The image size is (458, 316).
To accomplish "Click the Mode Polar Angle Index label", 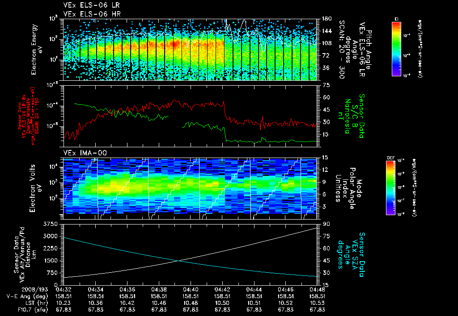I will pos(348,188).
